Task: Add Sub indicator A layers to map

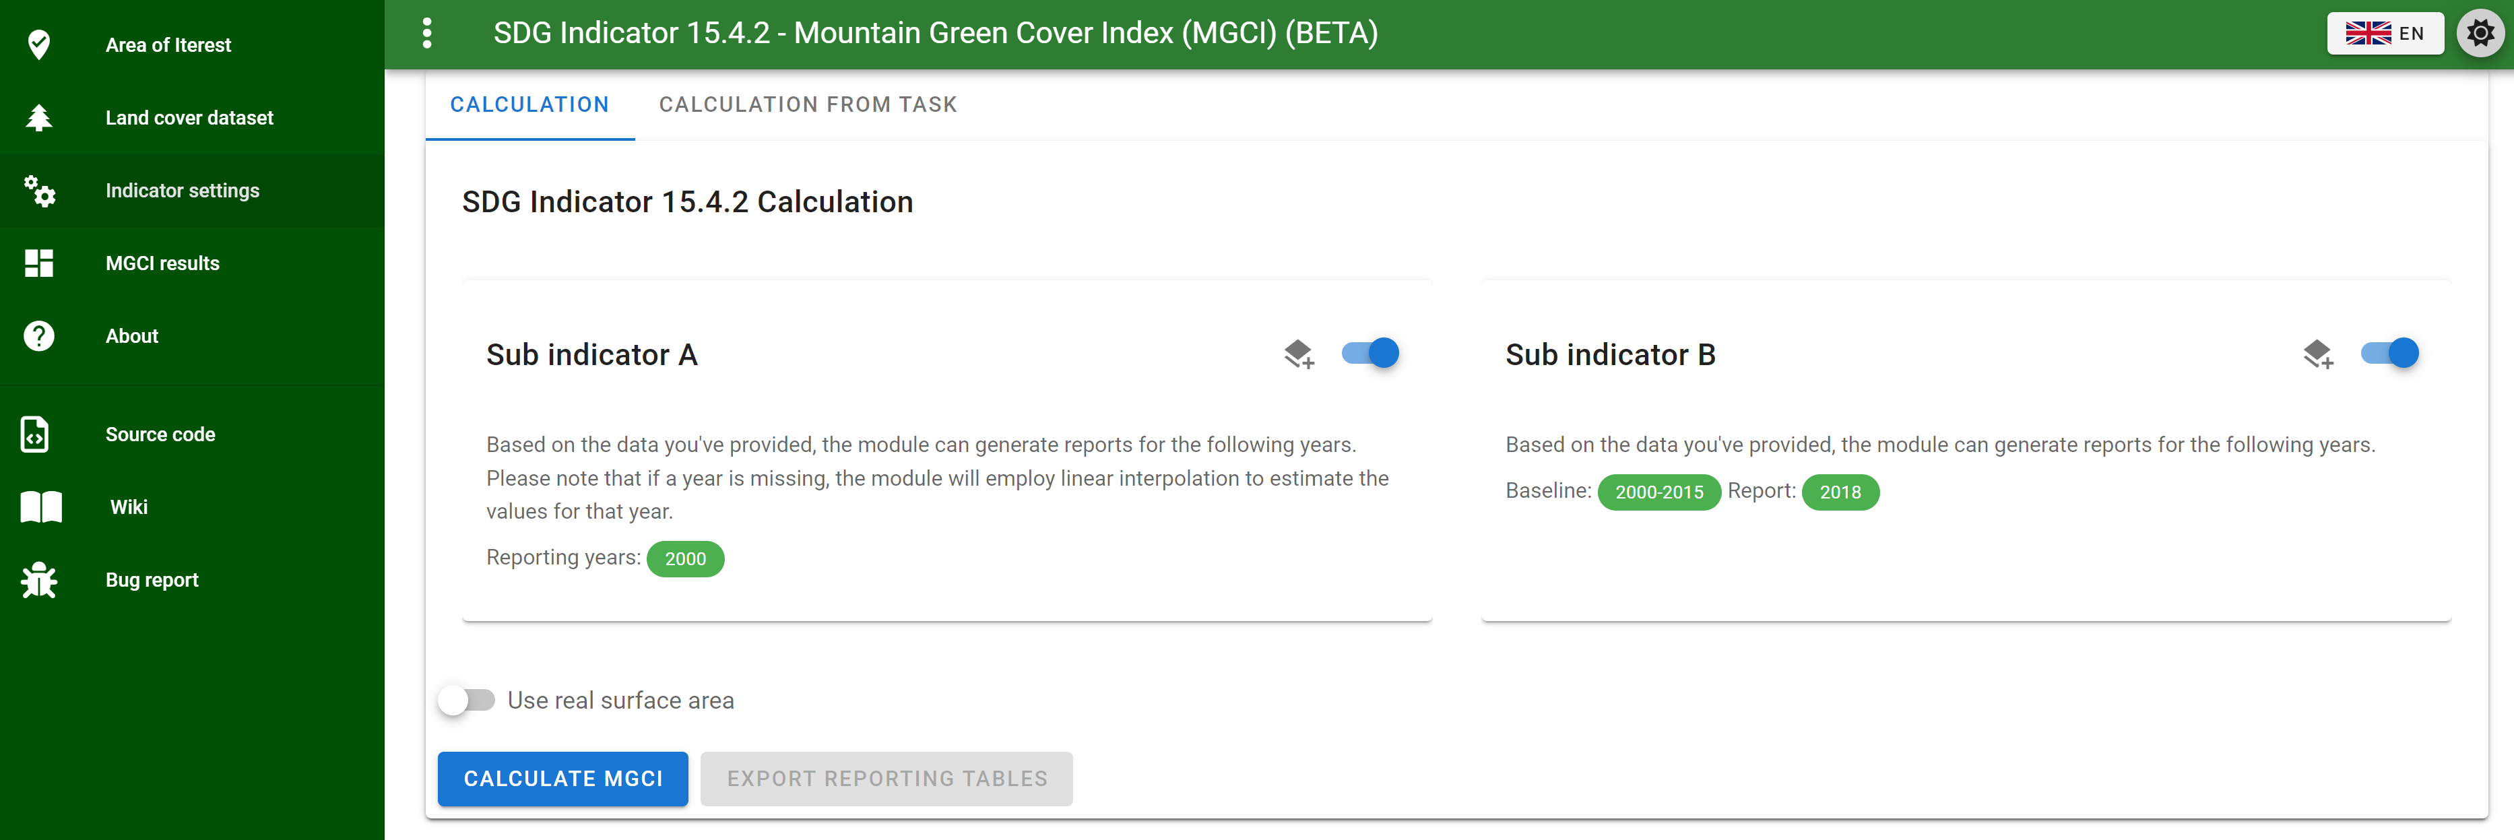Action: (x=1298, y=354)
